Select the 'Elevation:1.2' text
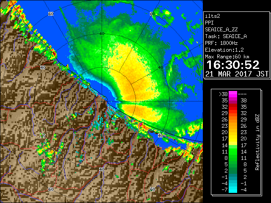Viewport: 271px width, 203px height. click(x=224, y=50)
